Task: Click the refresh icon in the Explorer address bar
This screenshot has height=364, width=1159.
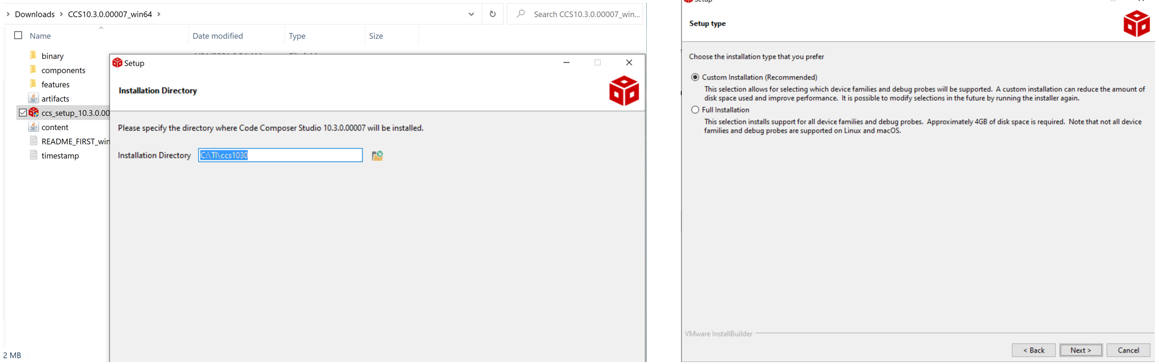Action: pyautogui.click(x=492, y=14)
